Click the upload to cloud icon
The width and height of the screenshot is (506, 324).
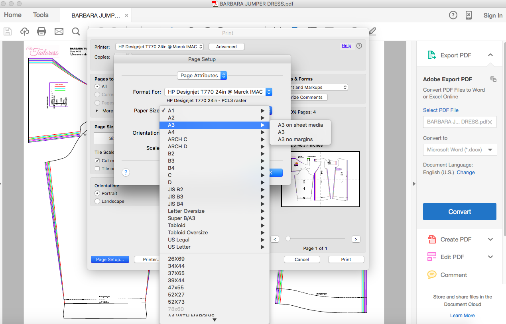pyautogui.click(x=24, y=31)
